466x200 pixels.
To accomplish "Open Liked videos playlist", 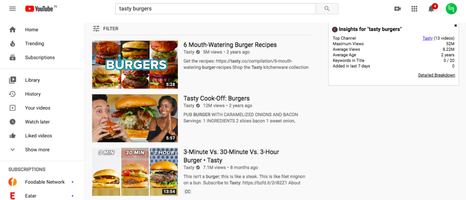I will point(38,136).
